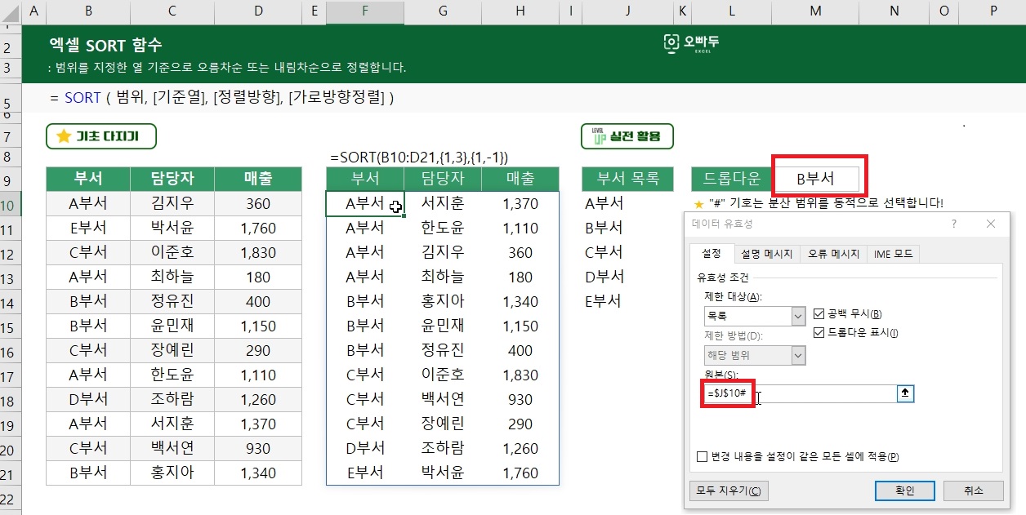Select column B header
Viewport: 1026px width, 515px height.
(x=88, y=11)
